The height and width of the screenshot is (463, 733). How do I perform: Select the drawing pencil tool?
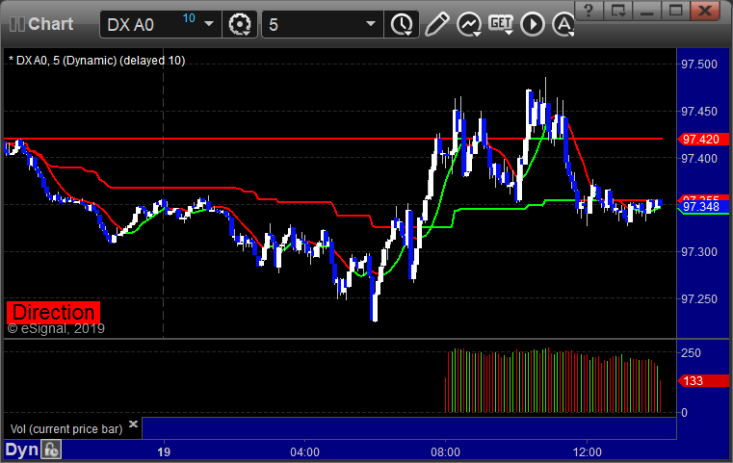[x=437, y=24]
